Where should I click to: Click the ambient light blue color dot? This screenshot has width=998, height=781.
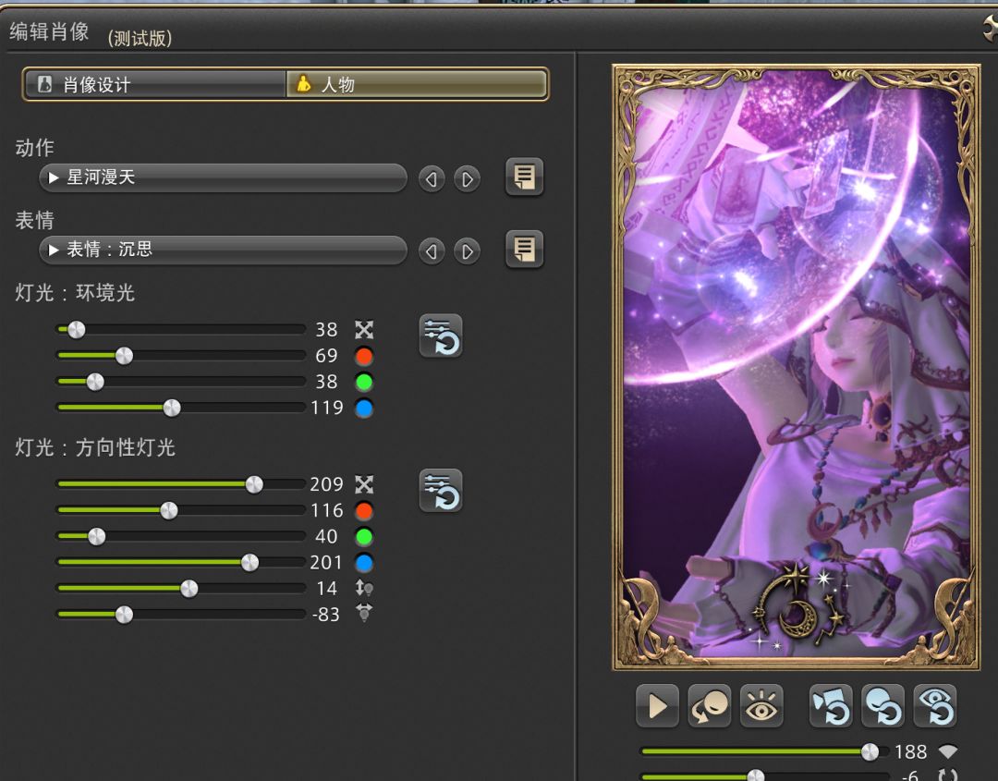364,408
